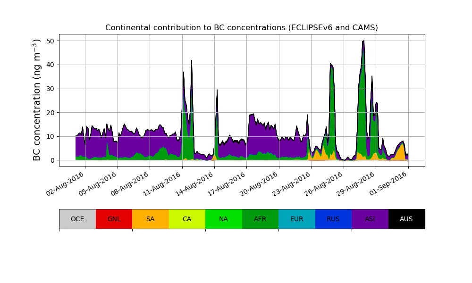
Task: Pick the RUS blue legend swatch
Action: 334,219
